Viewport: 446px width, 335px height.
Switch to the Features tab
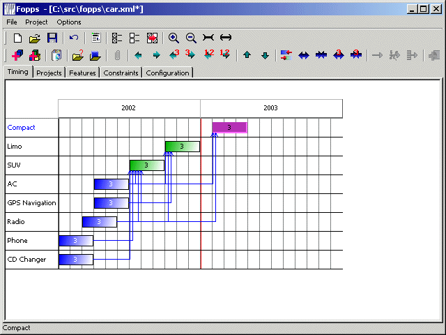click(x=82, y=73)
